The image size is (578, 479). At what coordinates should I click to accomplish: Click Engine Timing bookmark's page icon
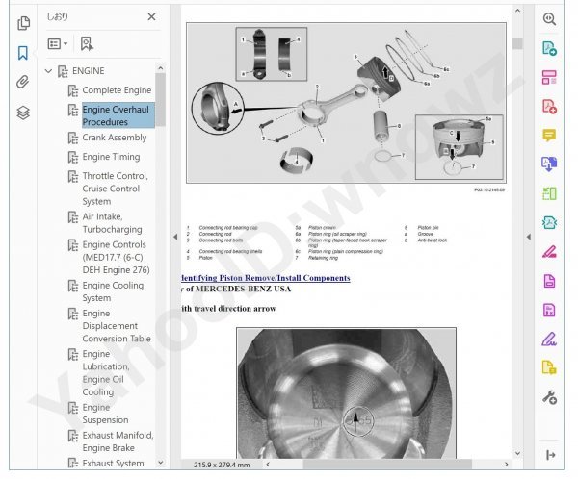(73, 157)
